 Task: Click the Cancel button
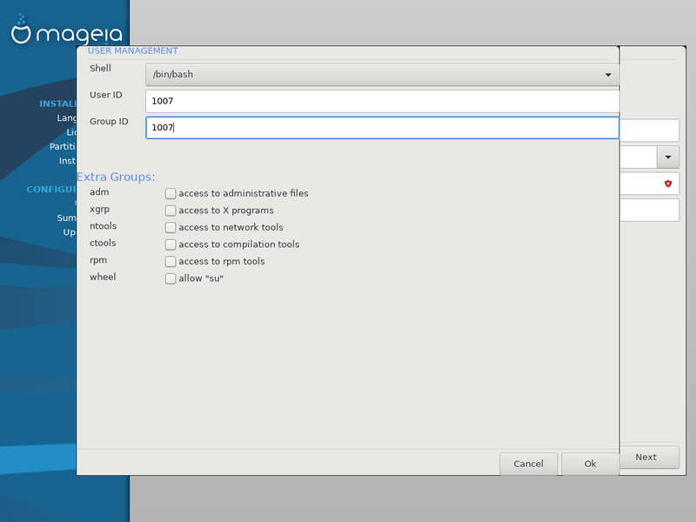pyautogui.click(x=528, y=464)
